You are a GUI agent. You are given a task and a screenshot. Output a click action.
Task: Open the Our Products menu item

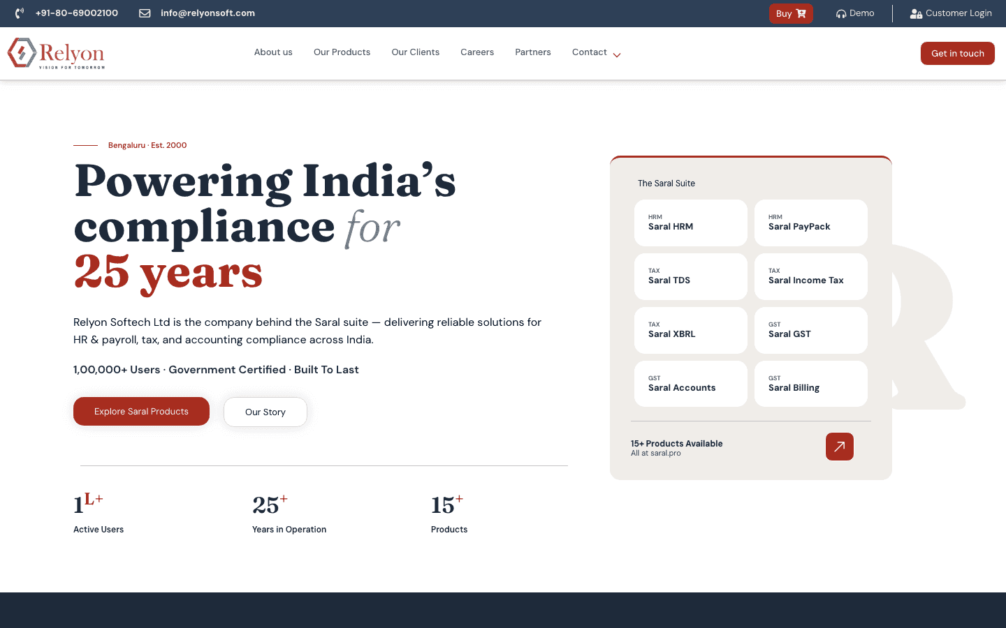[x=342, y=52]
